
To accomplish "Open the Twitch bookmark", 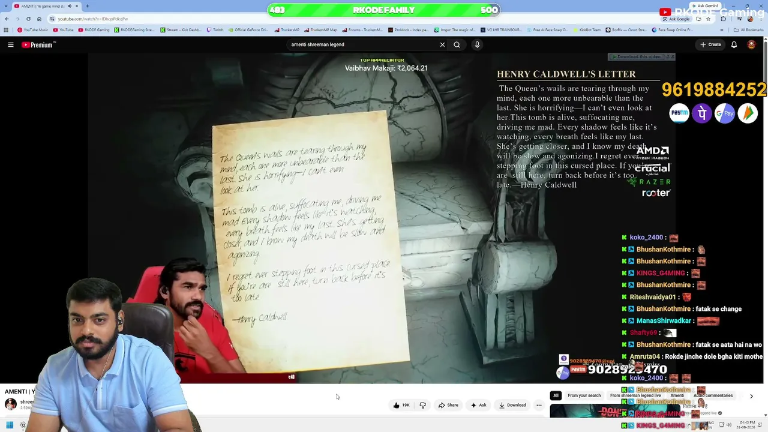I will click(214, 30).
